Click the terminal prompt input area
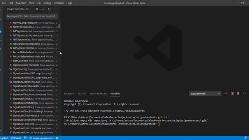The width and height of the screenshot is (249, 140). pos(159,124)
